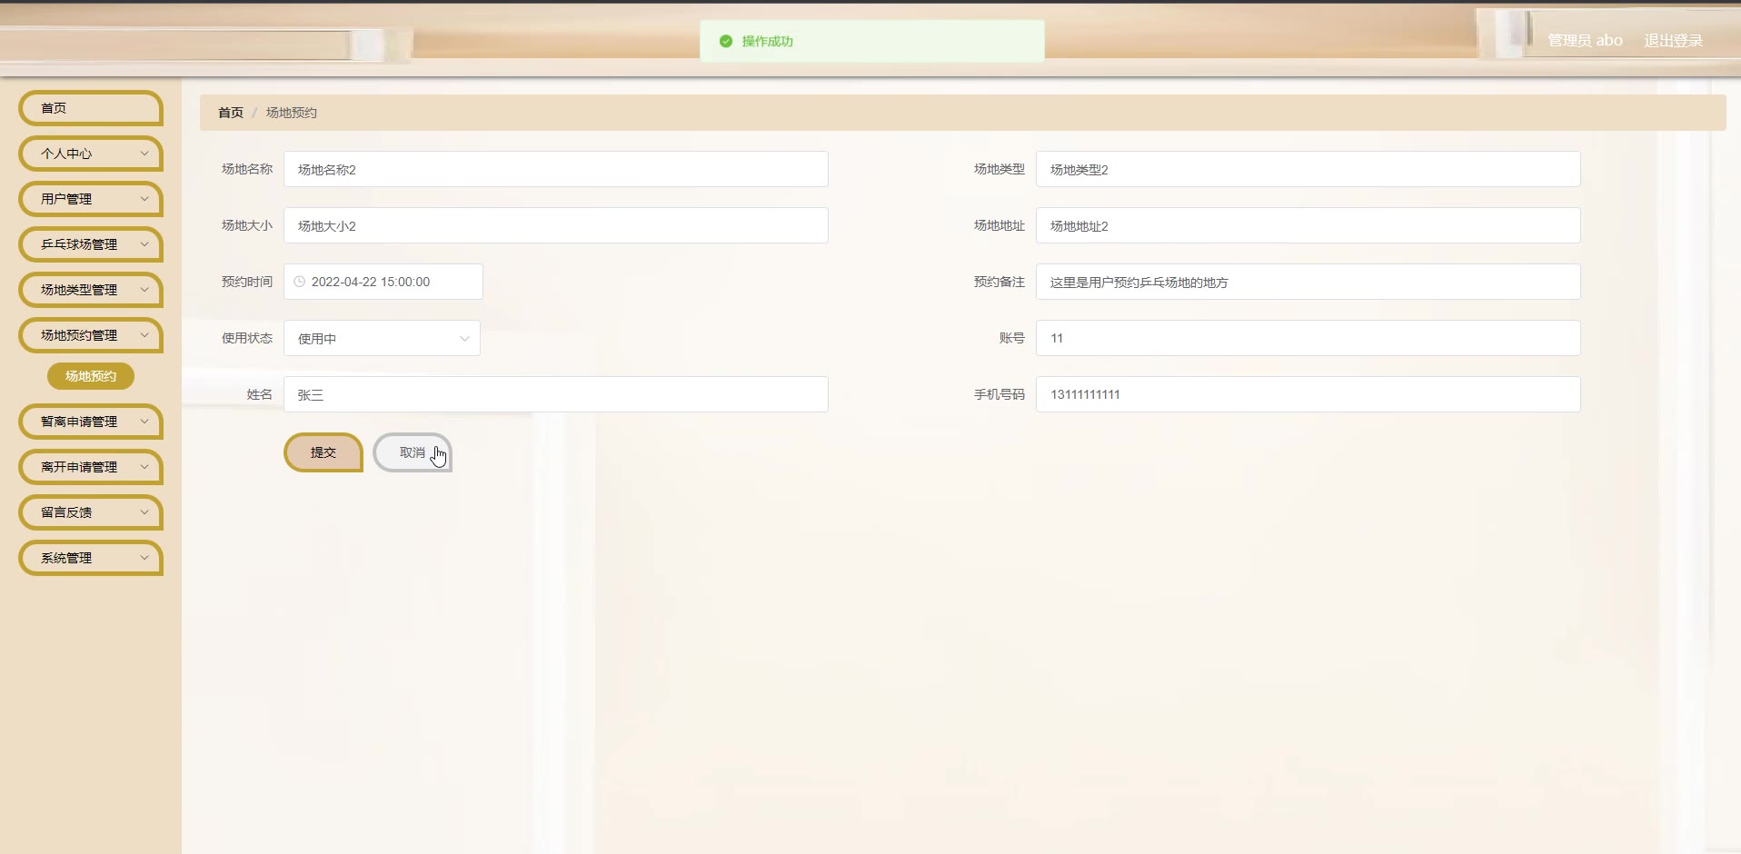Expand the 离开申请管理 menu chevron

pos(144,467)
